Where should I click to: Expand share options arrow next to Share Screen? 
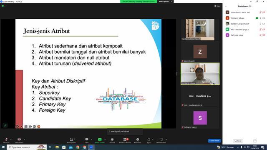click(x=105, y=140)
